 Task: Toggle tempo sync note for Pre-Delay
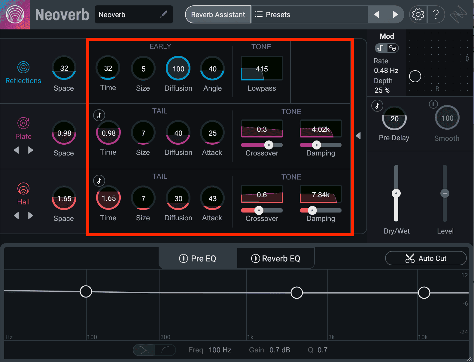pos(377,106)
